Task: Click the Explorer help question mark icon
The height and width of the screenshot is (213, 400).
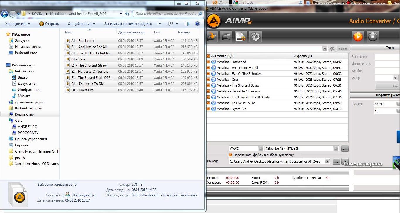Action: pyautogui.click(x=197, y=24)
